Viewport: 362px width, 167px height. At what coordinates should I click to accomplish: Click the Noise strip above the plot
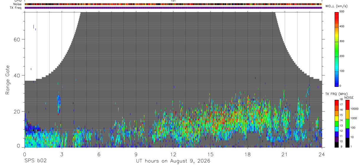point(173,4)
